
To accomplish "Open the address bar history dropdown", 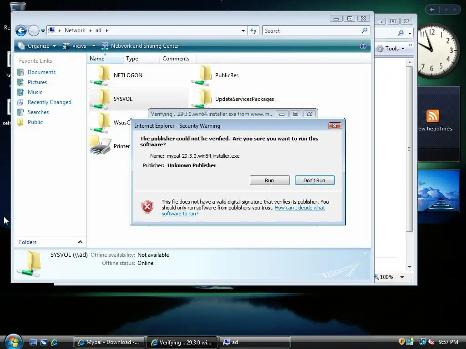I will [243, 30].
